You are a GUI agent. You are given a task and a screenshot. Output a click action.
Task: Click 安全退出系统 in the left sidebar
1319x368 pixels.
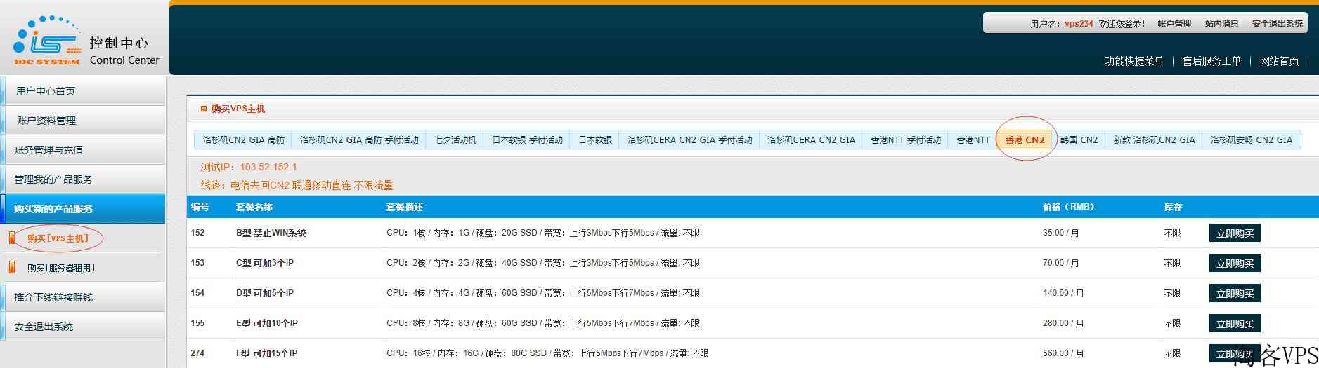83,327
